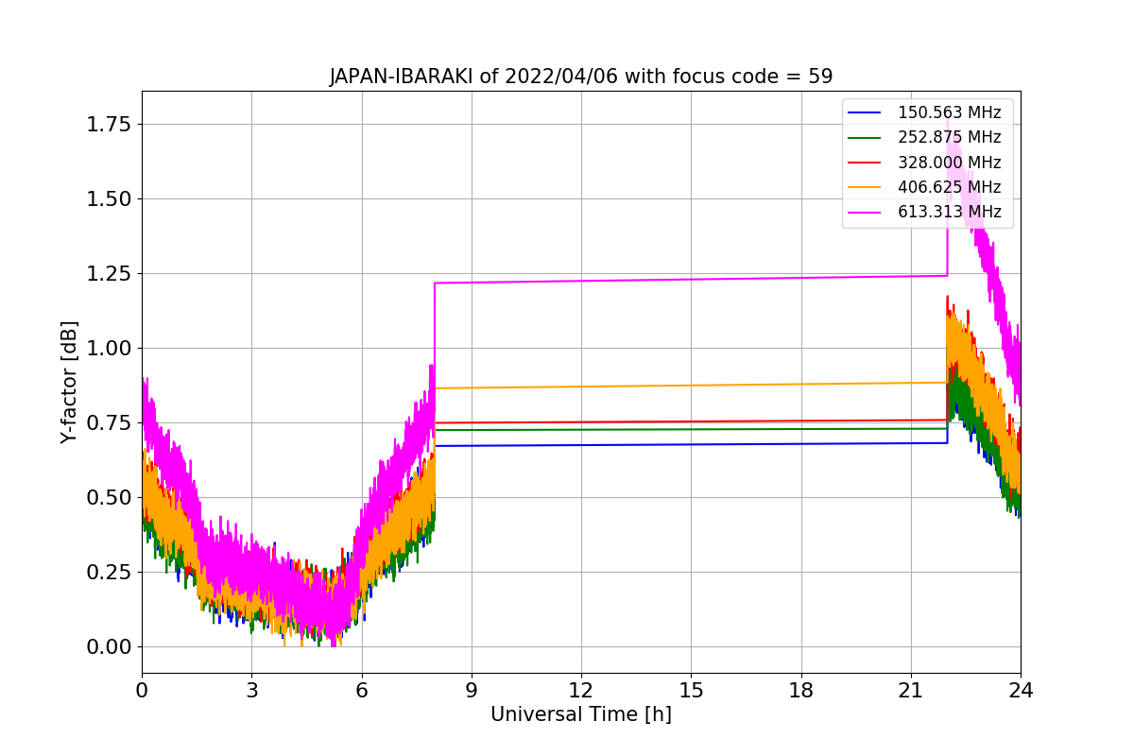This screenshot has height=756, width=1134.
Task: Click the y-axis tick label 0.75
Action: coord(109,422)
